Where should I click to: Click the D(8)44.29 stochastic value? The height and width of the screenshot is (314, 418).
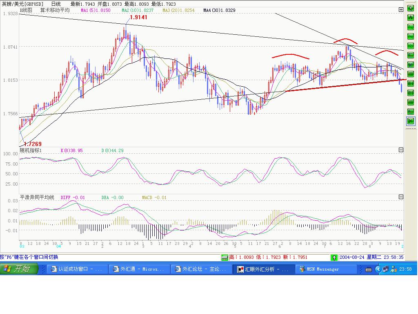click(113, 150)
